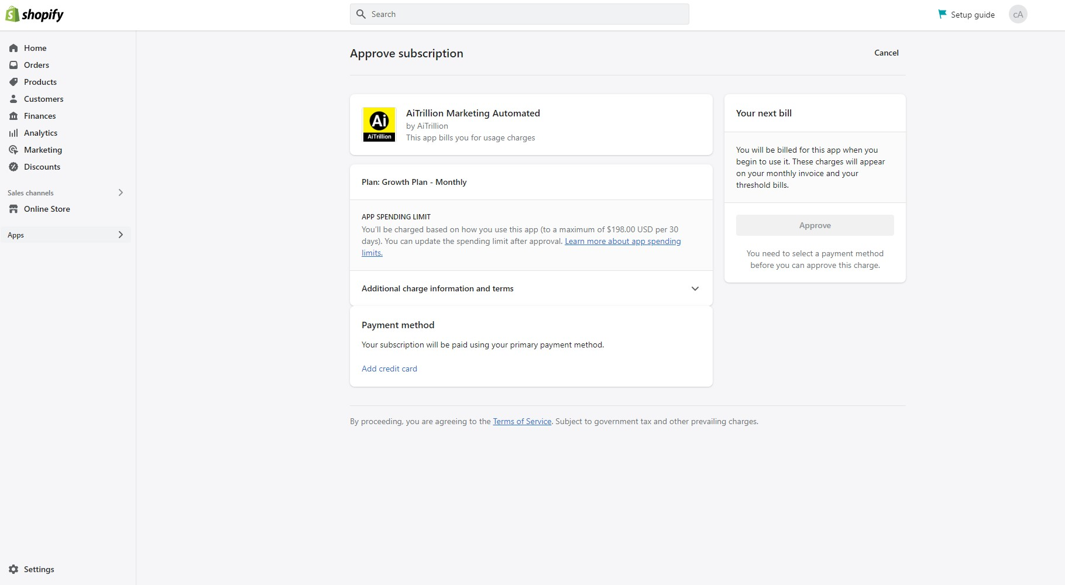Click the Marketing target icon

(x=13, y=150)
